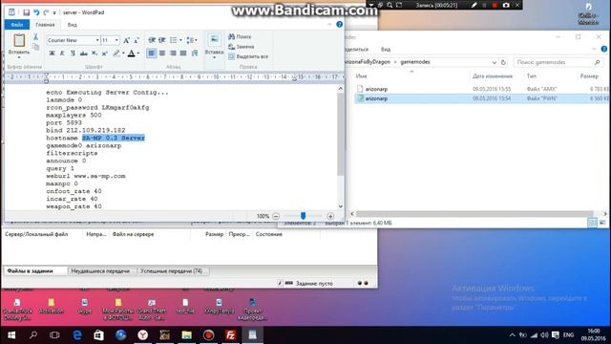Image resolution: width=611 pixels, height=344 pixels.
Task: Increase paragraph indent
Action: [161, 40]
